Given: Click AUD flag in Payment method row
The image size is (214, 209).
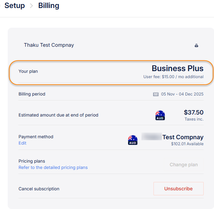Looking at the screenshot, I should click(x=133, y=140).
